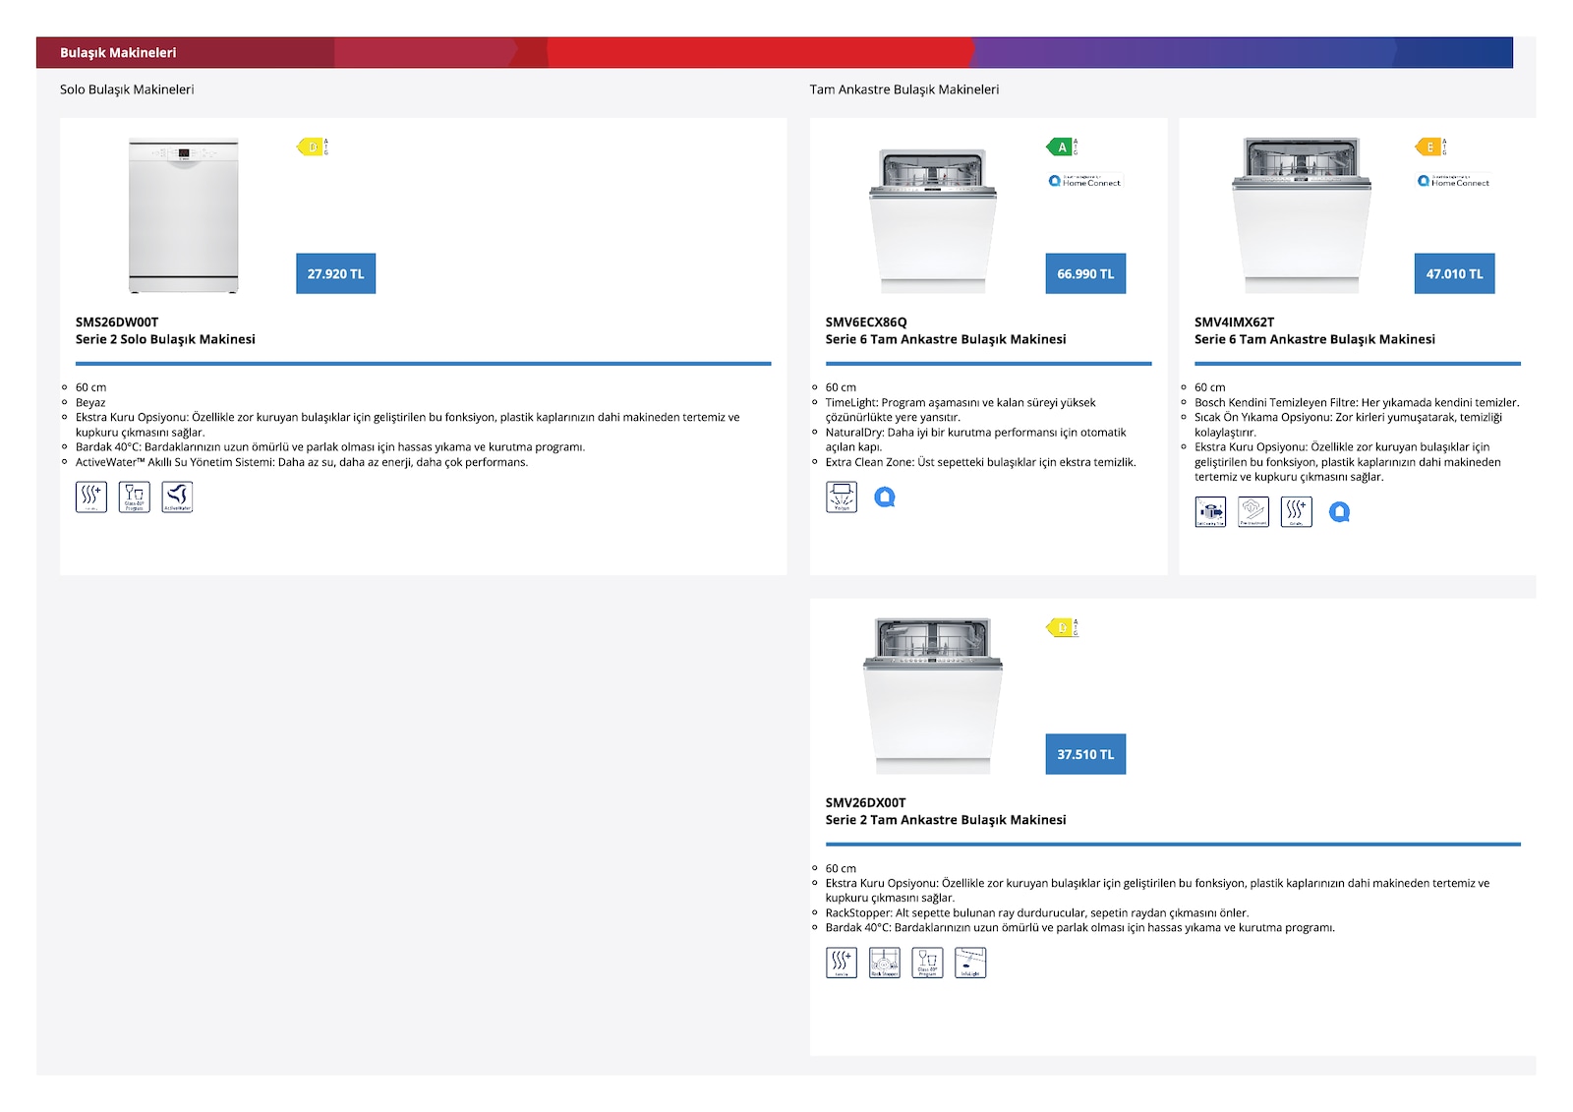Click the Glass 40° Program icon under SMS26DW00T
This screenshot has width=1573, height=1112.
(x=135, y=497)
